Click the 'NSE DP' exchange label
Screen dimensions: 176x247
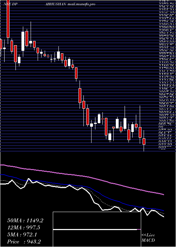point(10,4)
